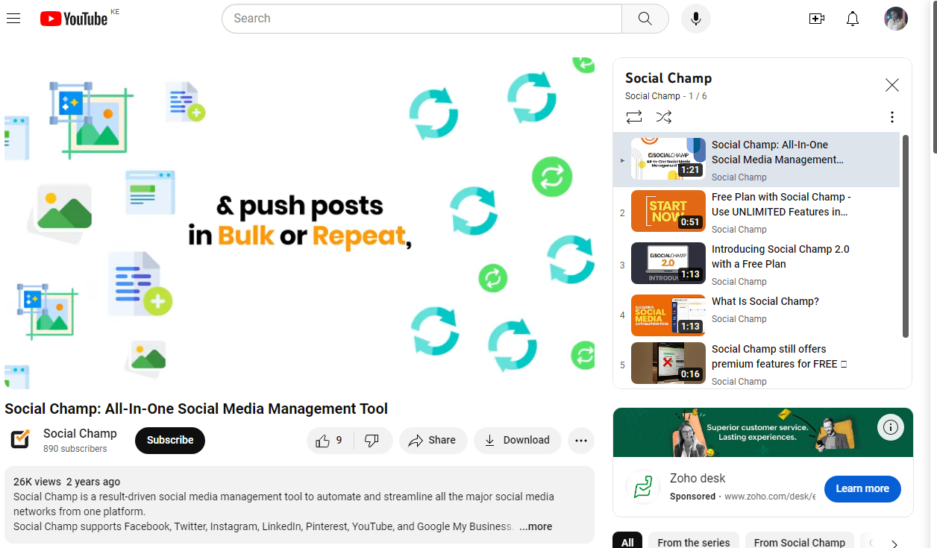Open the notifications bell
Viewport: 937px width, 548px height.
[x=853, y=19]
